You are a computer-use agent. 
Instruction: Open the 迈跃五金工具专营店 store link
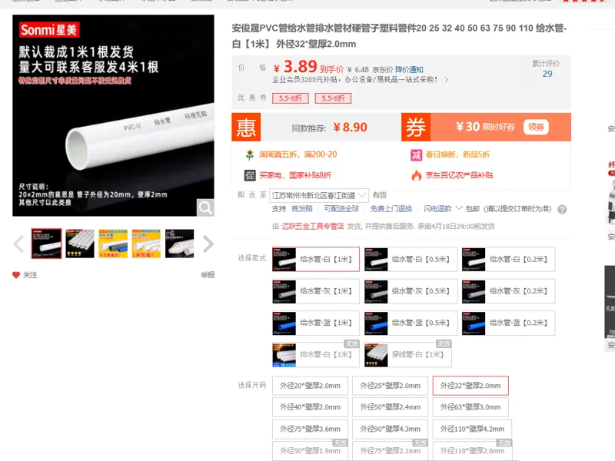[x=313, y=226]
